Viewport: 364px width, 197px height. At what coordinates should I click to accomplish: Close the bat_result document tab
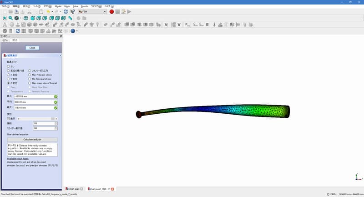[x=112, y=189]
